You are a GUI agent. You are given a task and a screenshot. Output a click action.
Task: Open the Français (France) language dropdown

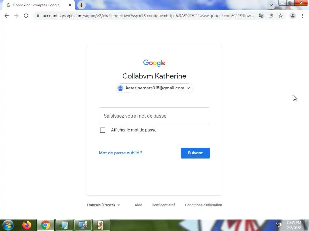(x=103, y=205)
